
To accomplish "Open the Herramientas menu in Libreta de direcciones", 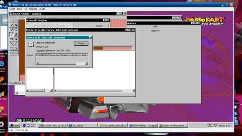I will [55, 34].
